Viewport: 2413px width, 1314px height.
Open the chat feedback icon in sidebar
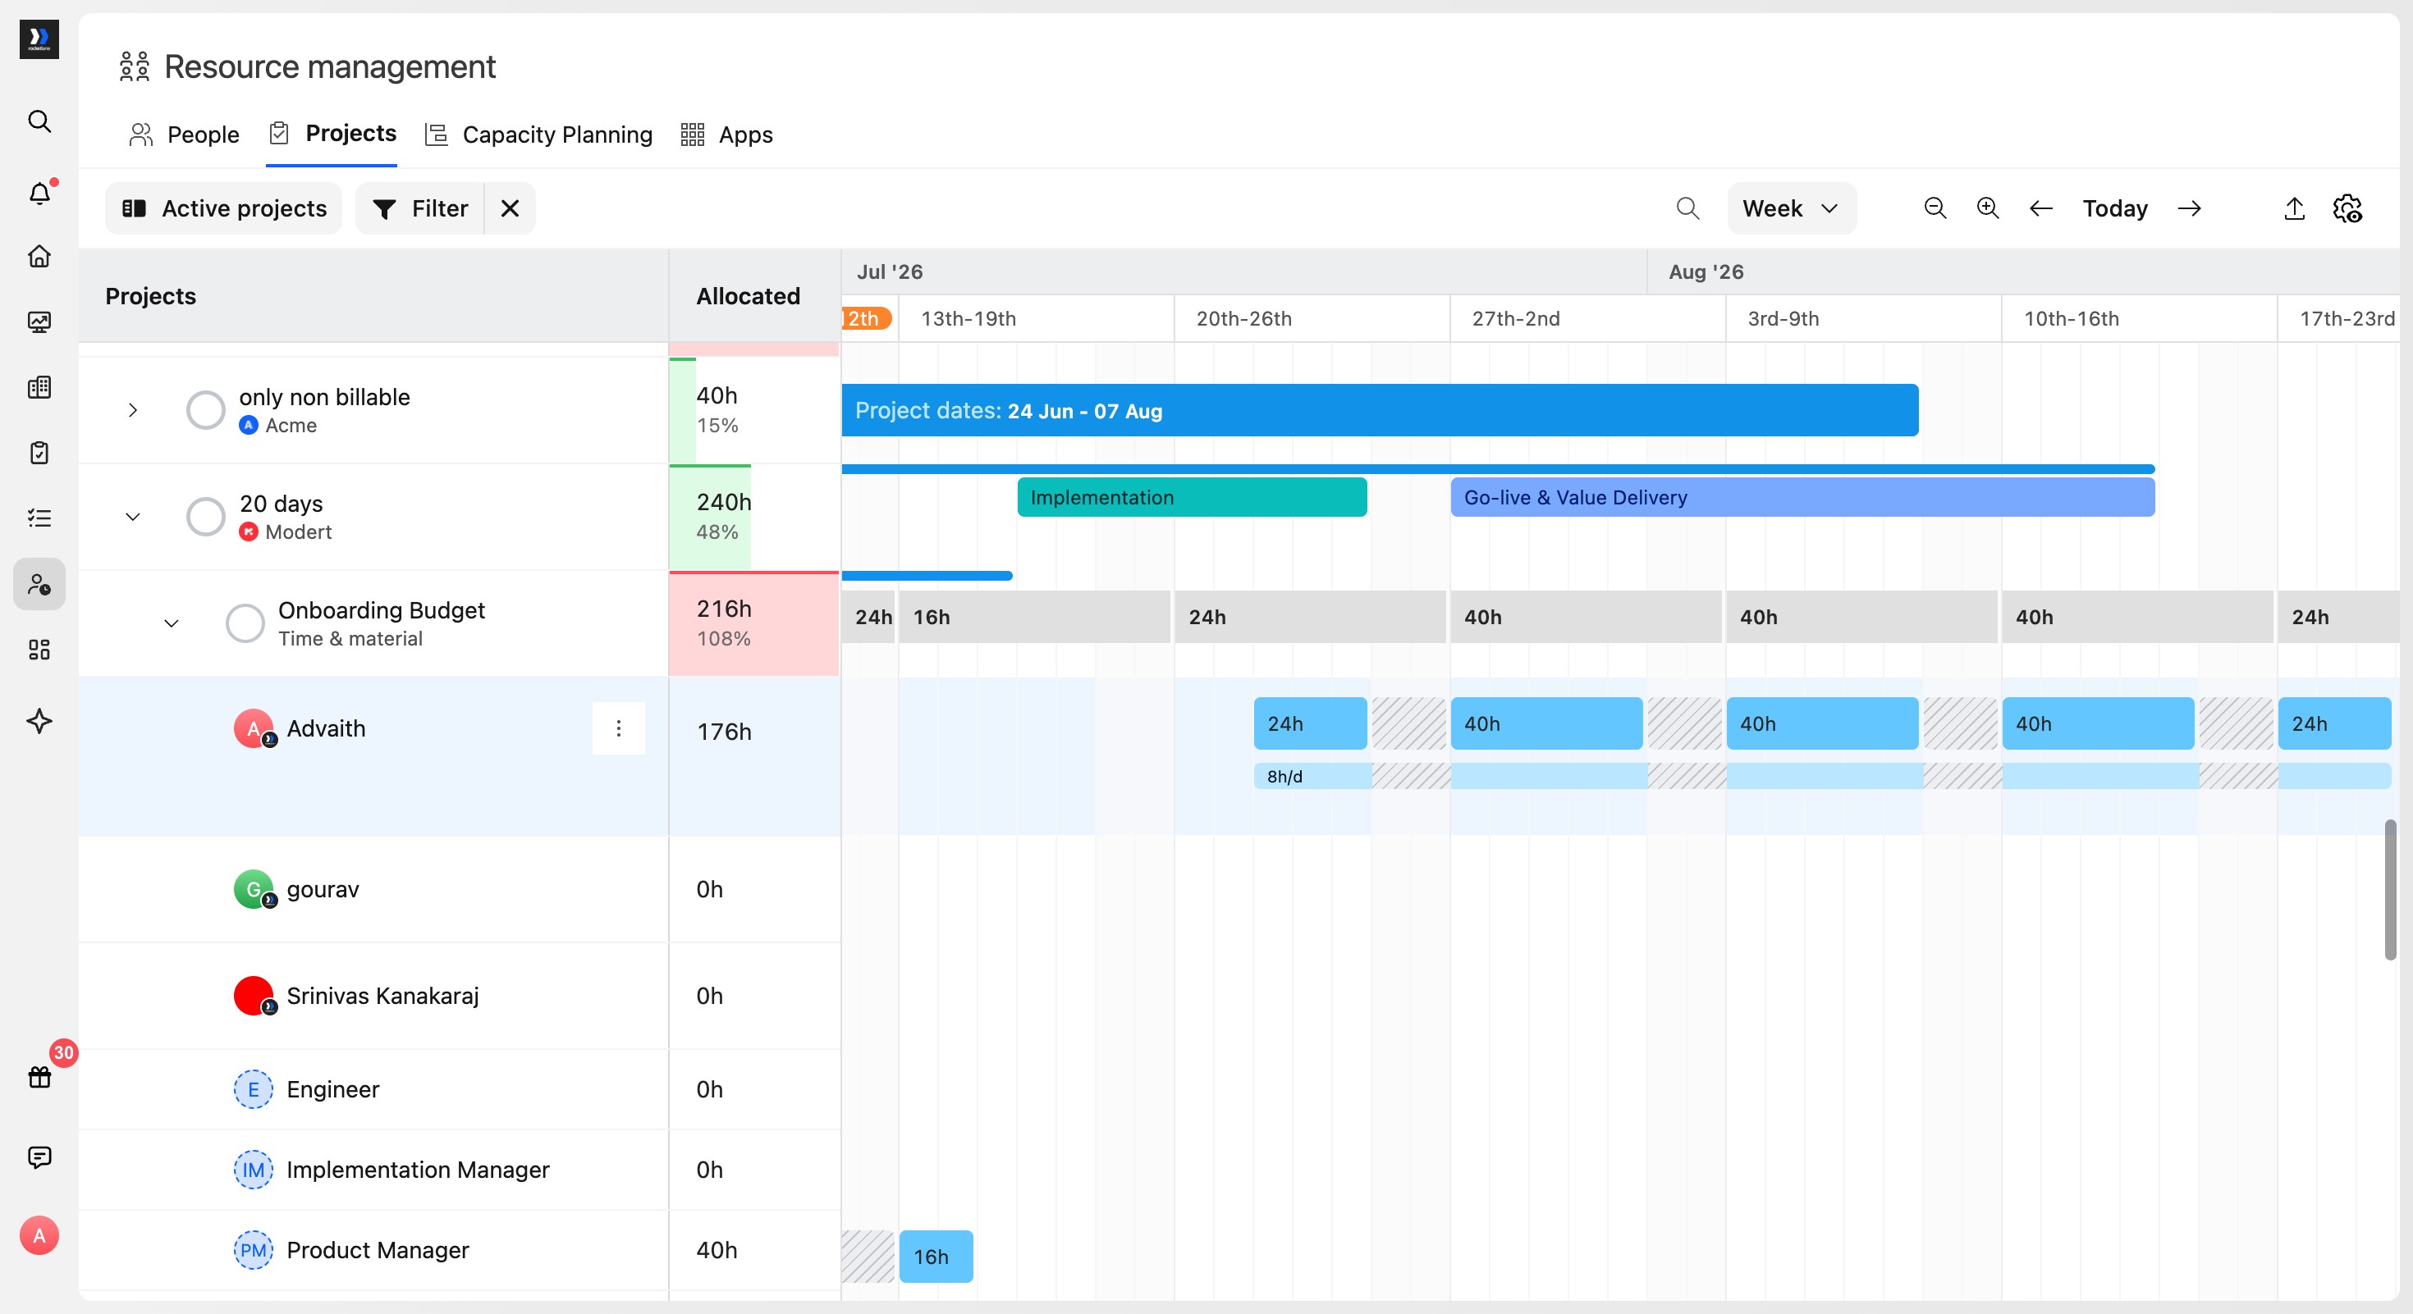pyautogui.click(x=39, y=1157)
